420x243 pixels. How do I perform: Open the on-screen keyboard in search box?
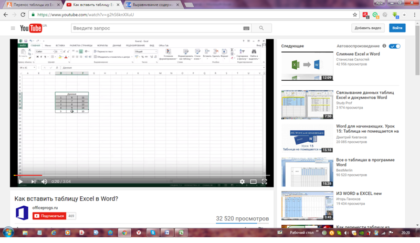pyautogui.click(x=246, y=28)
